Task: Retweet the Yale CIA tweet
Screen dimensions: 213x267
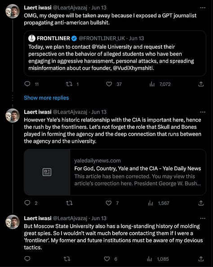Action: click(69, 203)
